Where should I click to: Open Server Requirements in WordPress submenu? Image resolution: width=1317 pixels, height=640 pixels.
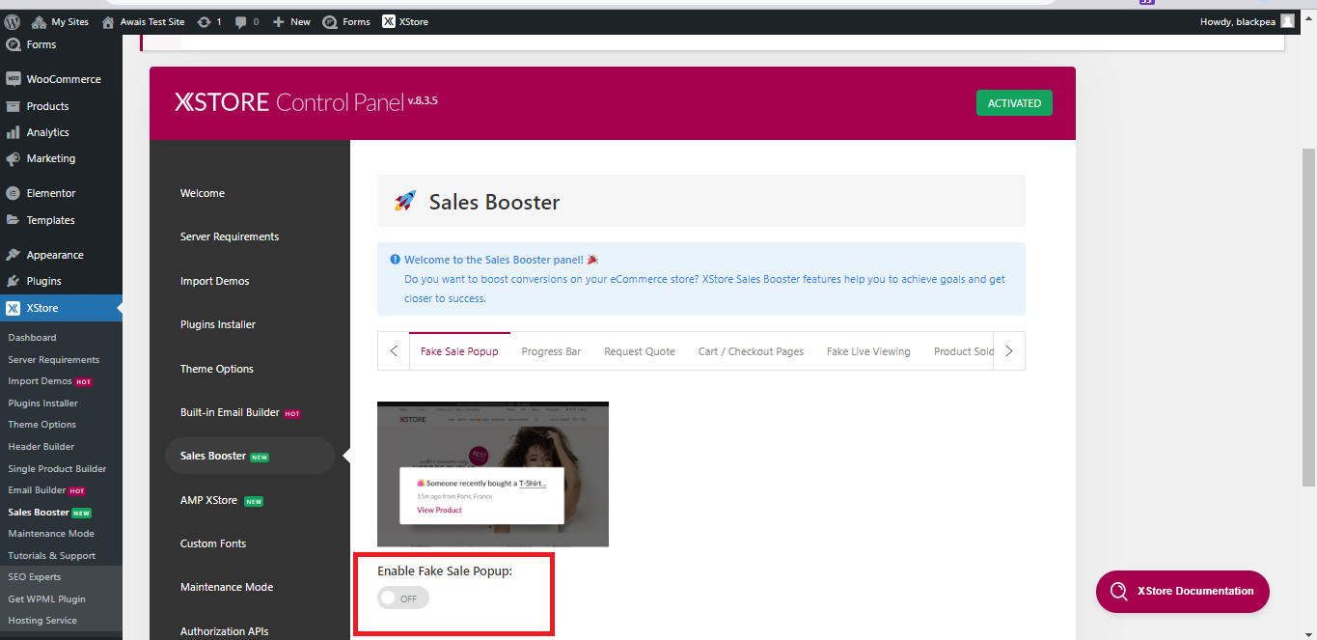[53, 359]
